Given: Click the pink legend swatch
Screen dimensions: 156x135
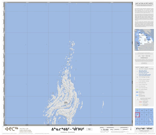Looking at the screenshot, I should pyautogui.click(x=140, y=102).
